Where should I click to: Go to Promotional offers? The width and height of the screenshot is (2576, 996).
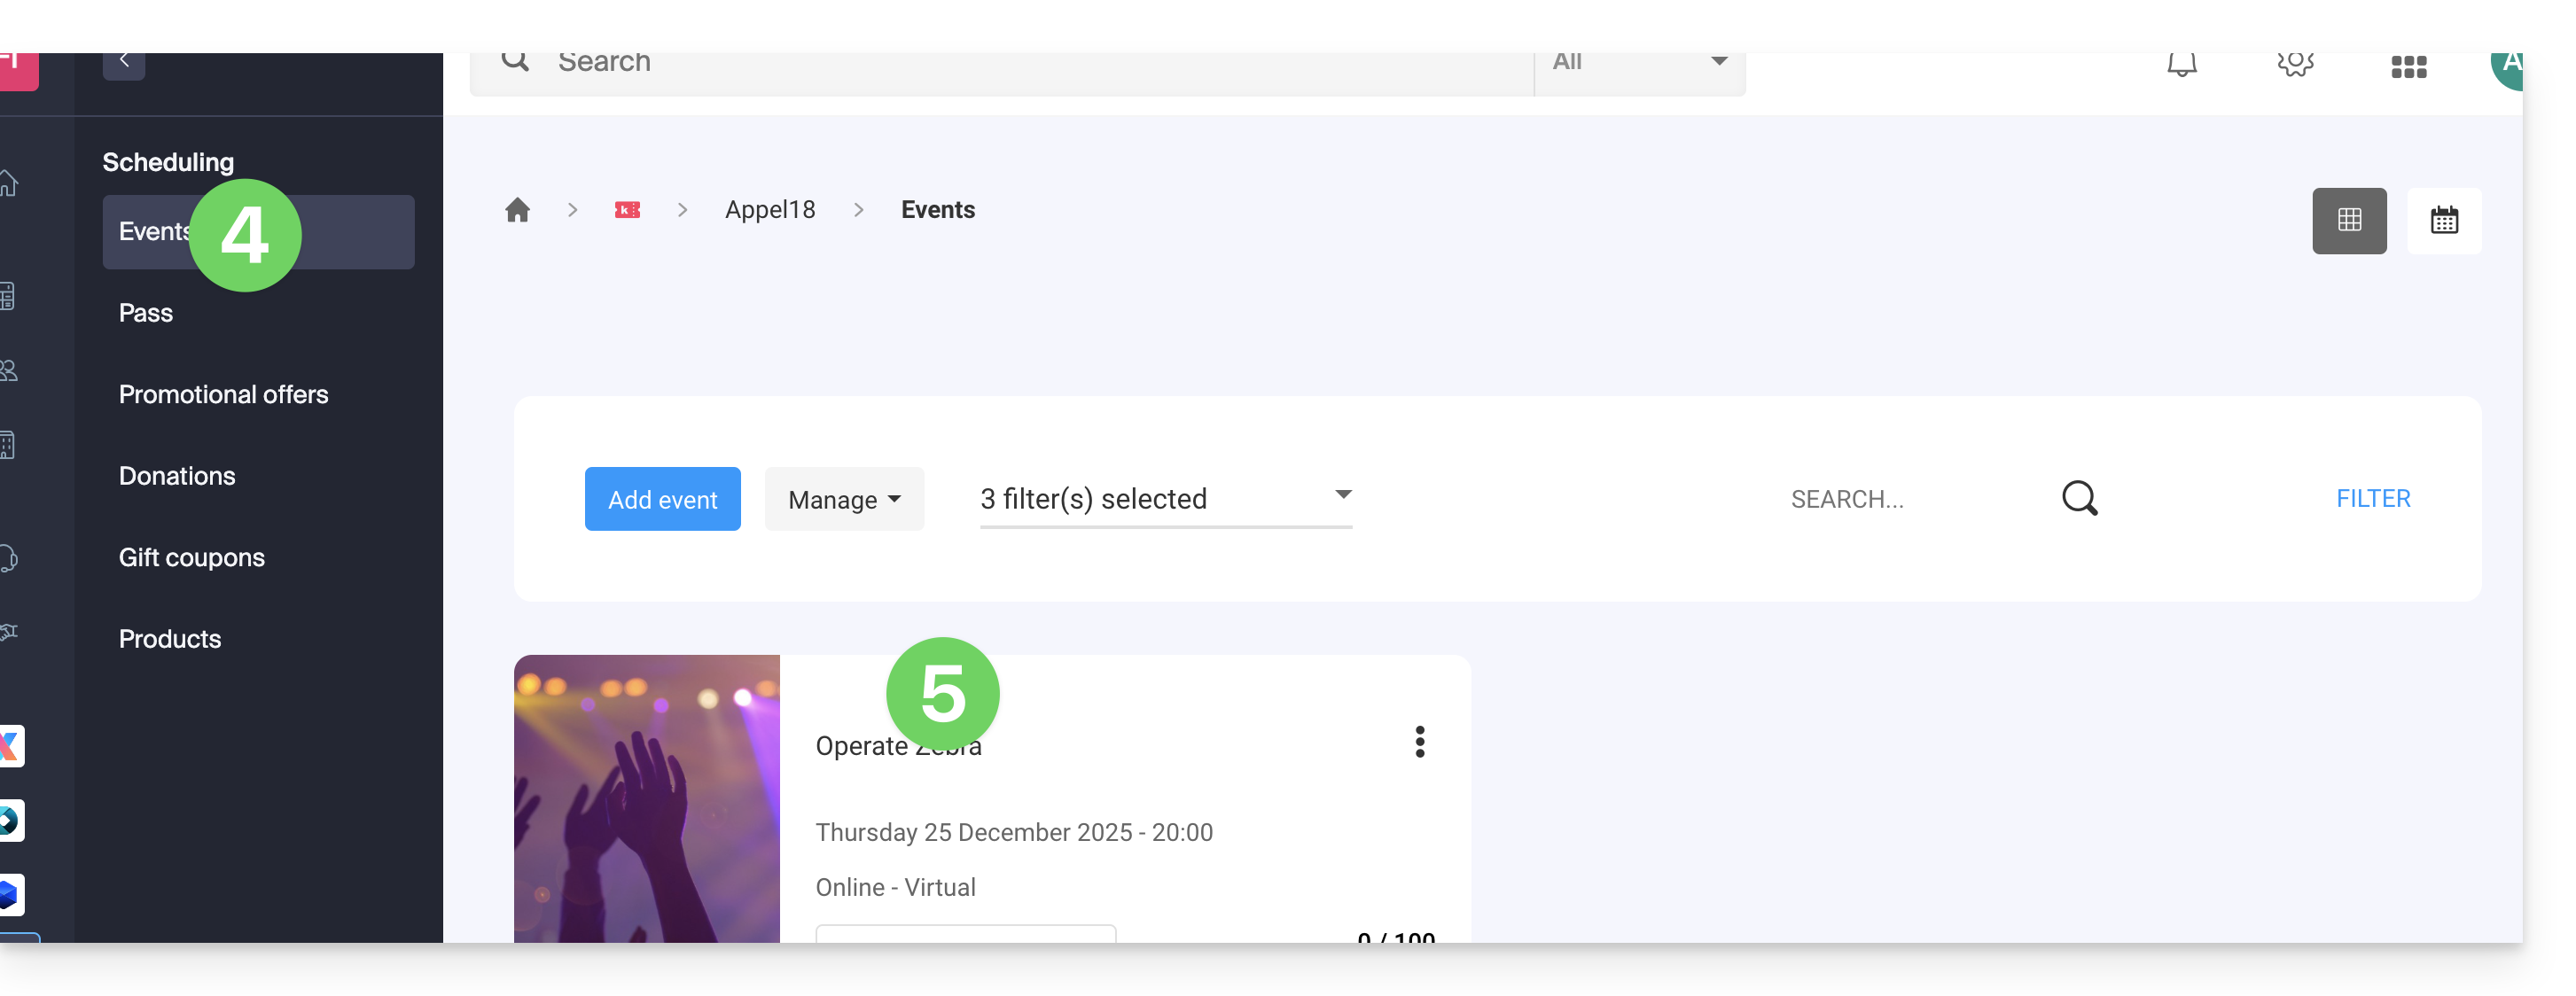(x=223, y=394)
